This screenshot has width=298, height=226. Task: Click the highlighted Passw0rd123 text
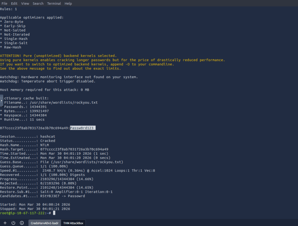pos(83,128)
